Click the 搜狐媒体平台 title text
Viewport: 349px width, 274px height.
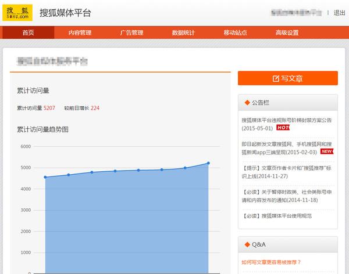(65, 13)
